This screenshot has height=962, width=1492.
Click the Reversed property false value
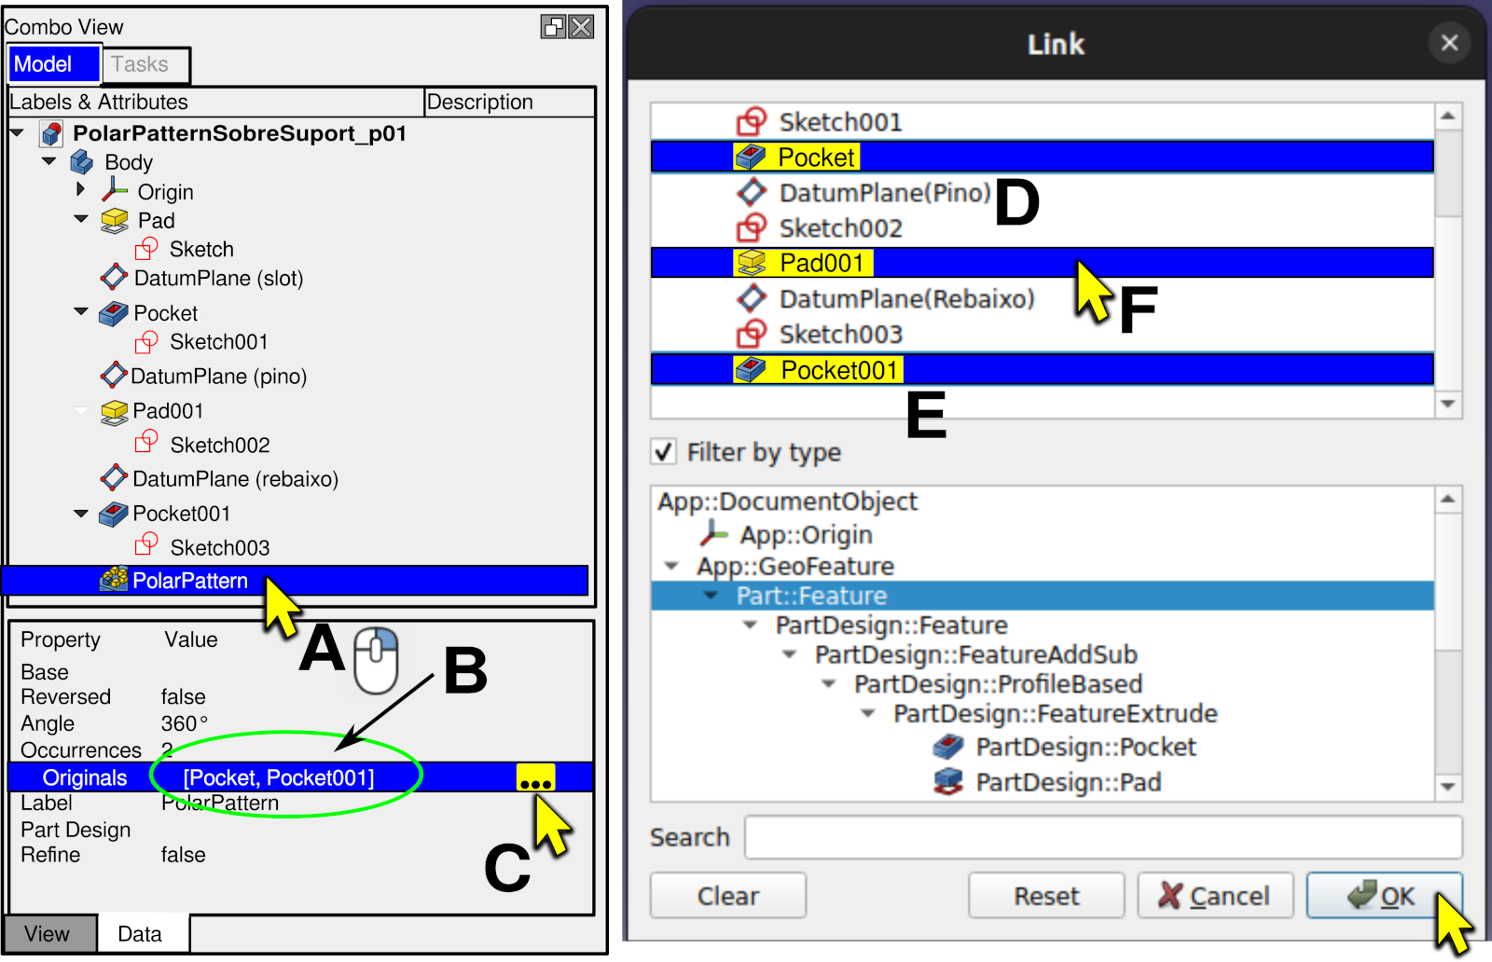click(183, 696)
